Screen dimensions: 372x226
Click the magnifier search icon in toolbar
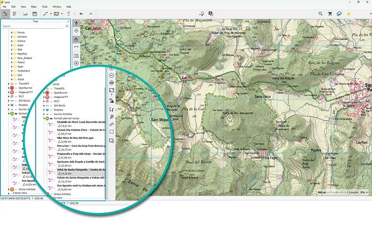tap(321, 14)
